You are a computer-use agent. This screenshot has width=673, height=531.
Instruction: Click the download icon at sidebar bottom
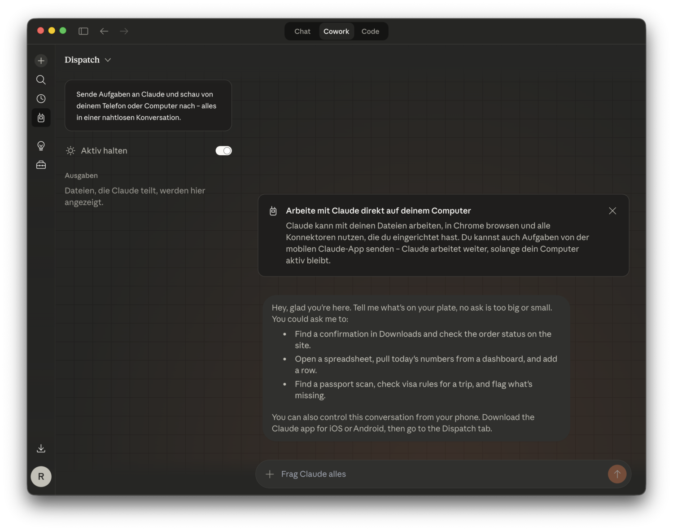(41, 448)
